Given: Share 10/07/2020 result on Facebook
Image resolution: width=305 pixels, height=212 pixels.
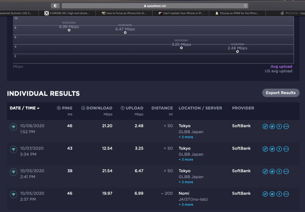Looking at the screenshot, I should tap(279, 149).
